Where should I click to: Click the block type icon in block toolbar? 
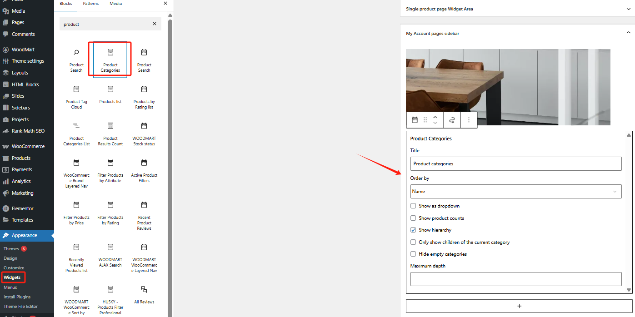[x=415, y=120]
